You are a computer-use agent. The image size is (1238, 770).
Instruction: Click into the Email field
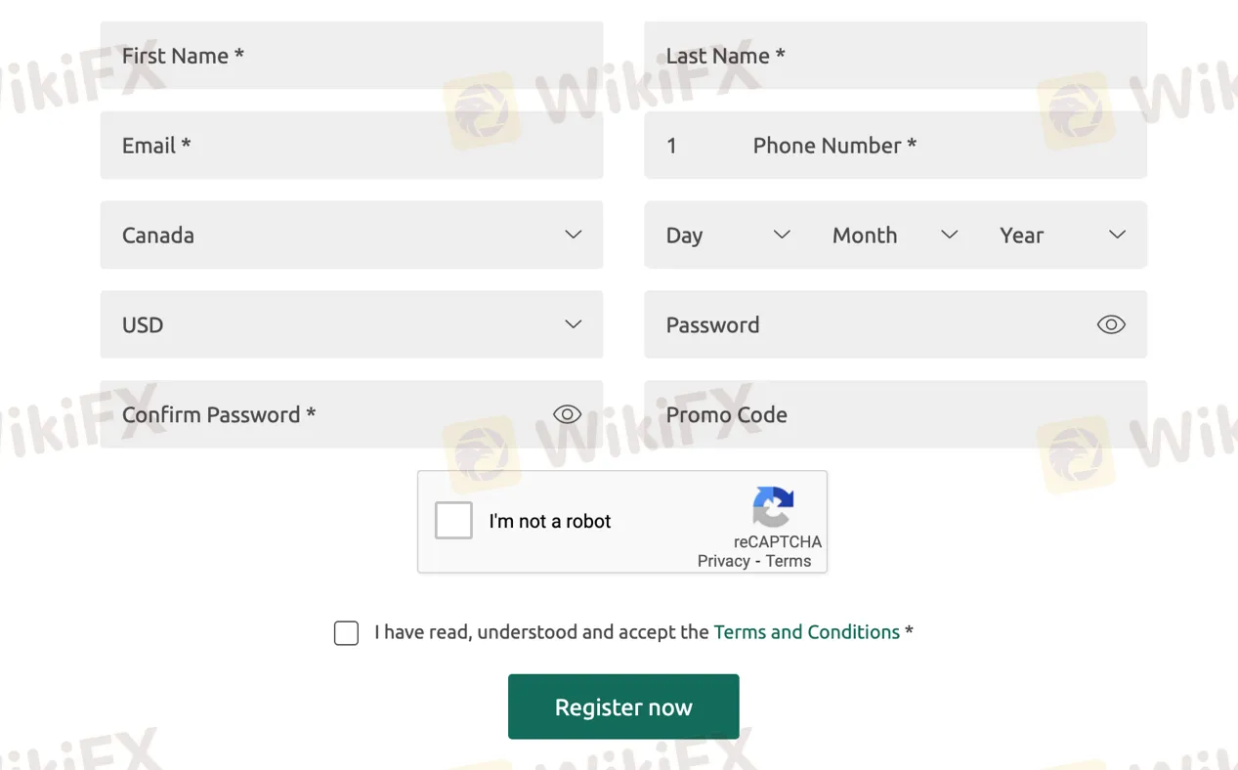(351, 146)
